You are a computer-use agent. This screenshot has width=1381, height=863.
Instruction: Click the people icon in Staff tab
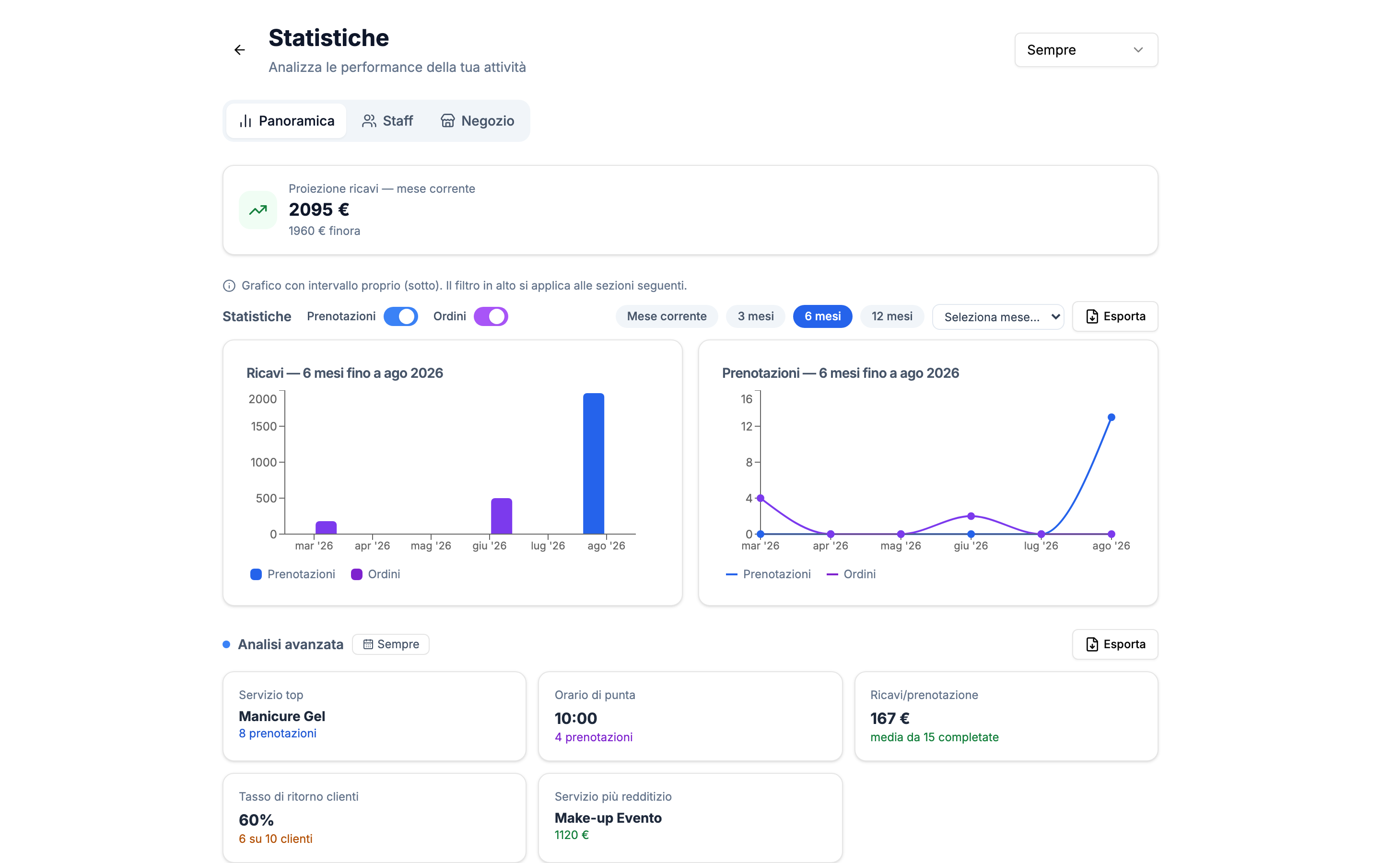tap(369, 121)
